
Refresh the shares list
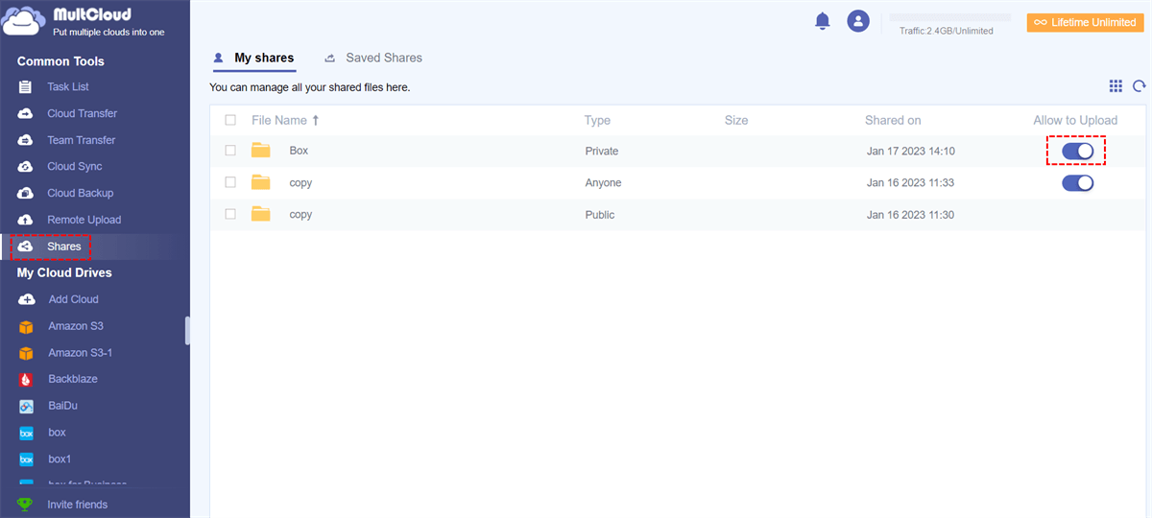click(1139, 86)
